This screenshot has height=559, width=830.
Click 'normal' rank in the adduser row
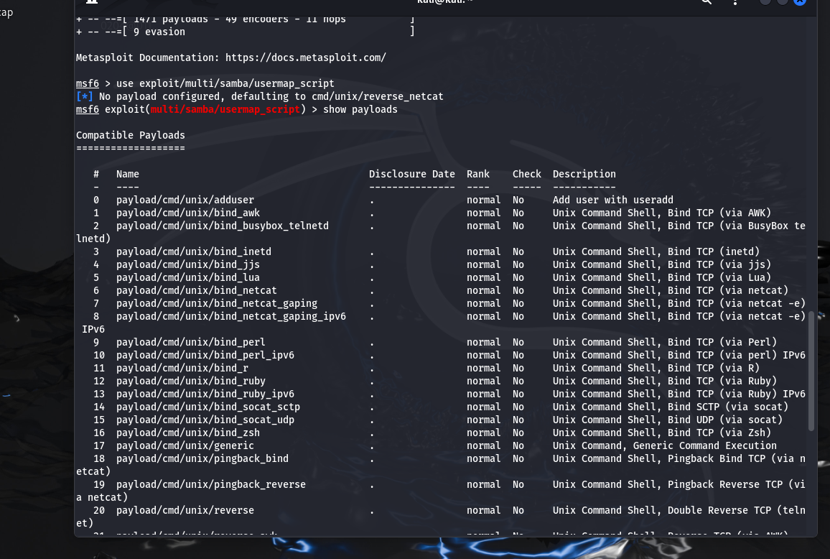tap(484, 200)
